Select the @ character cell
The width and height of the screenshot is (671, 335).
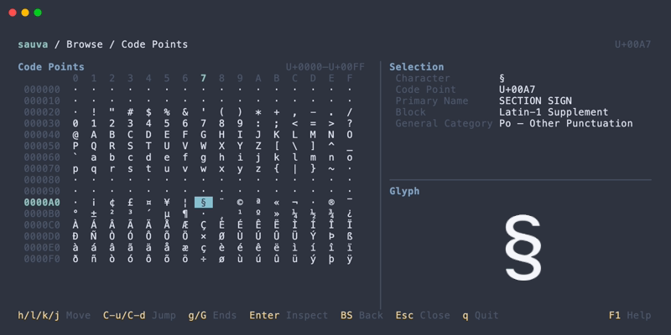(75, 135)
